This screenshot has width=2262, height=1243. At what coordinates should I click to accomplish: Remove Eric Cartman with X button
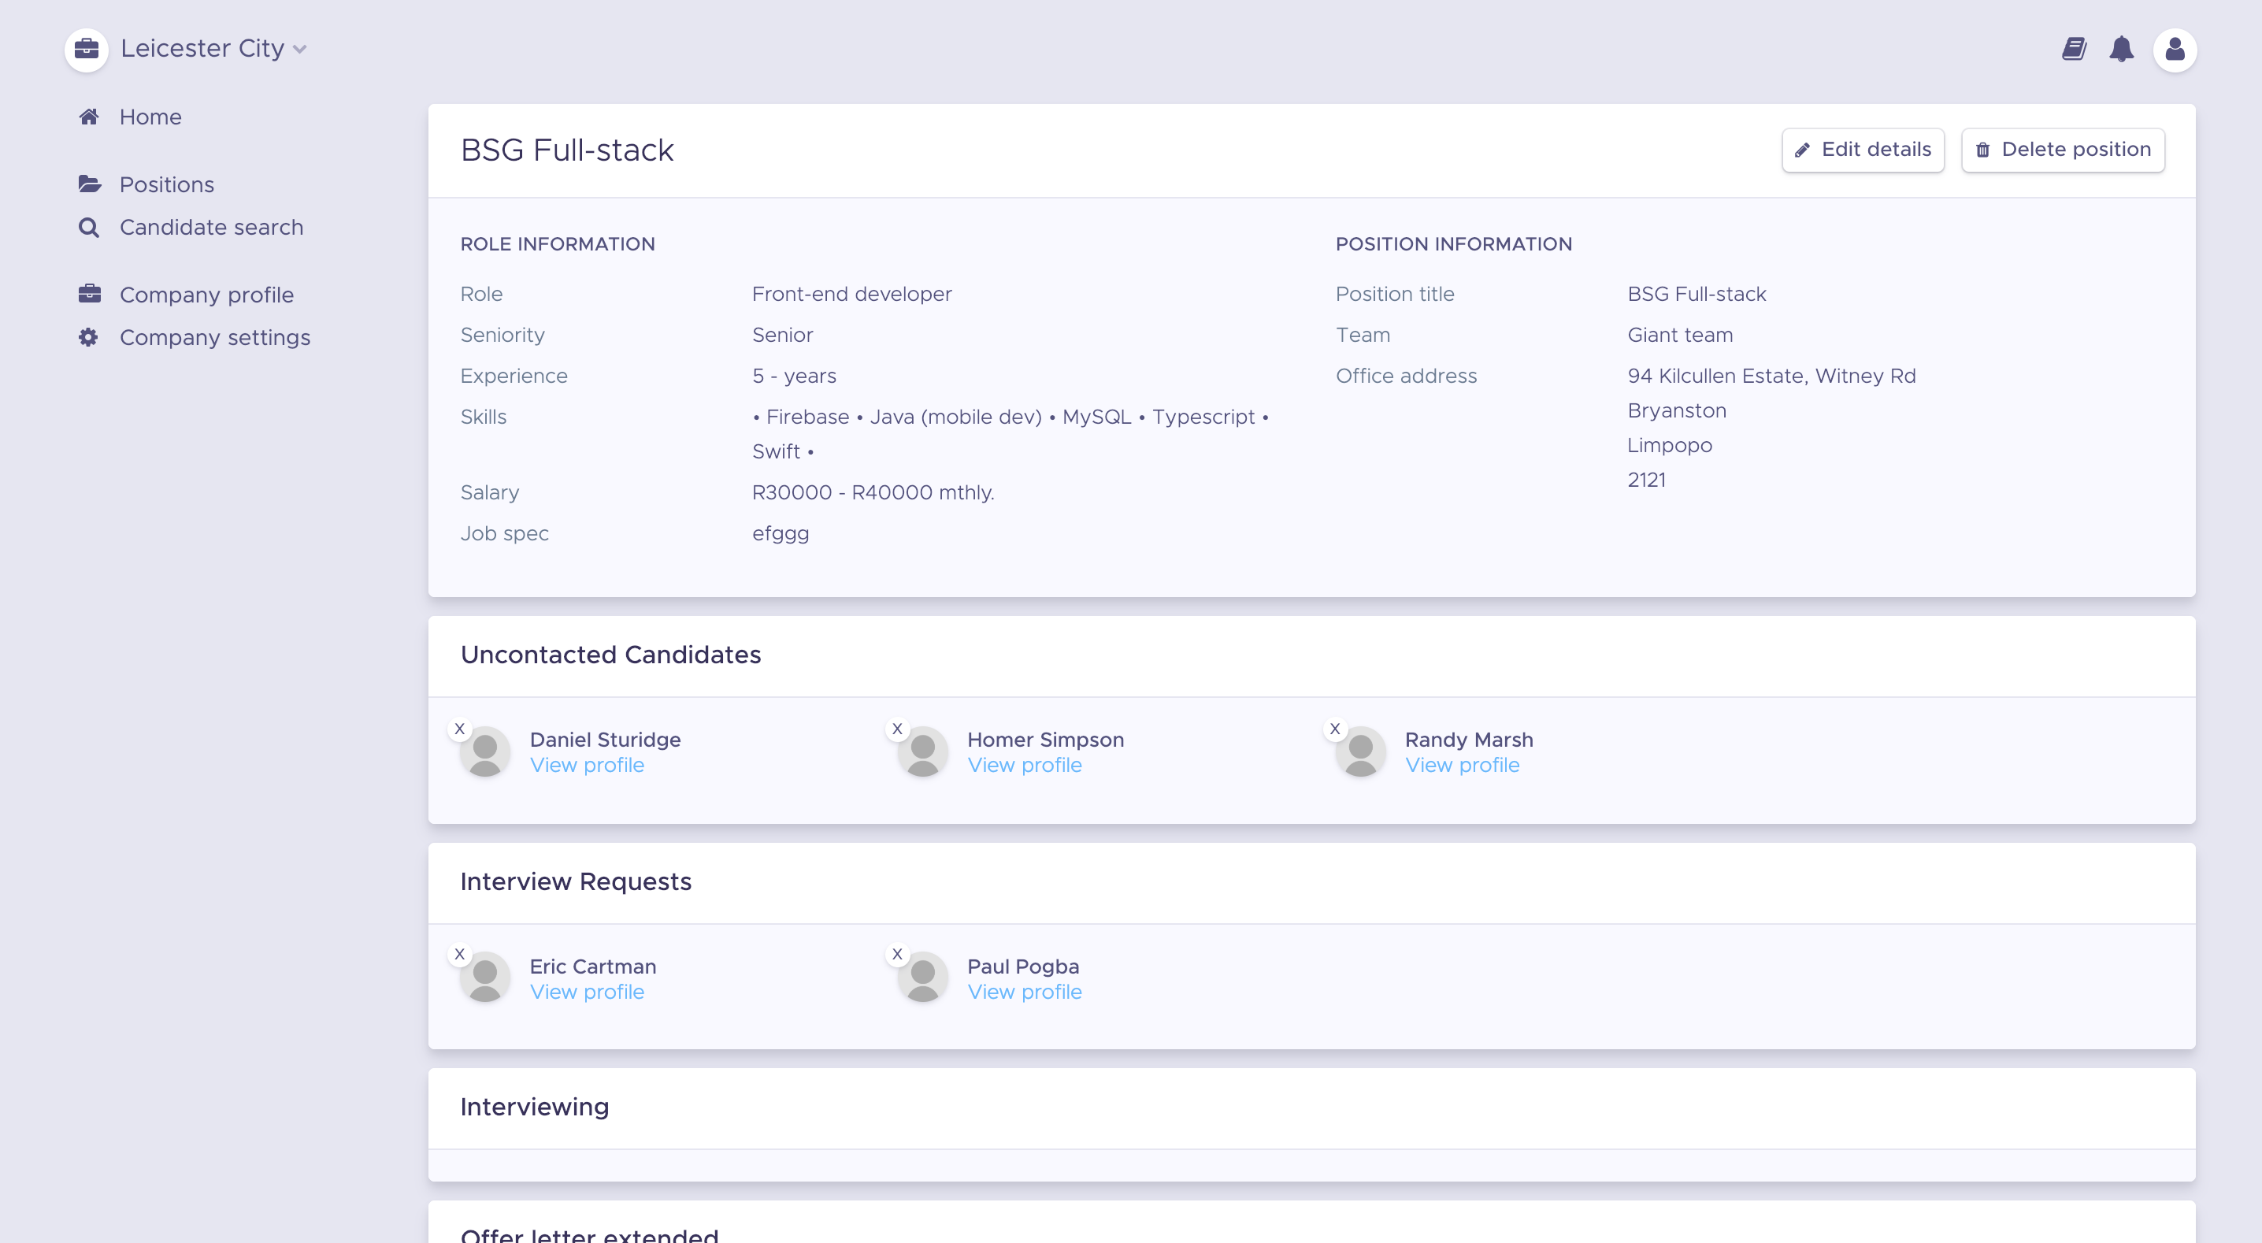coord(459,955)
